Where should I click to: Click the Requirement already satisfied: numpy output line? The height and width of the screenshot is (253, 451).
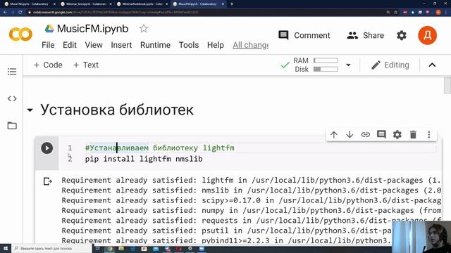[252, 211]
